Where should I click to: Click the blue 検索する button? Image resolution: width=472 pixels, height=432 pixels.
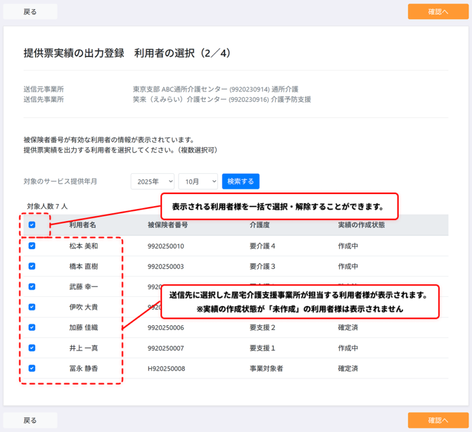241,181
